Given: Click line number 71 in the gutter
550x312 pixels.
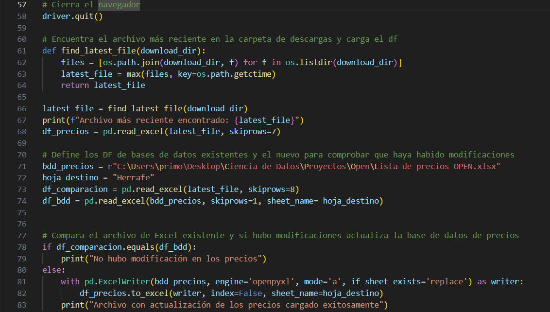Looking at the screenshot, I should point(22,166).
